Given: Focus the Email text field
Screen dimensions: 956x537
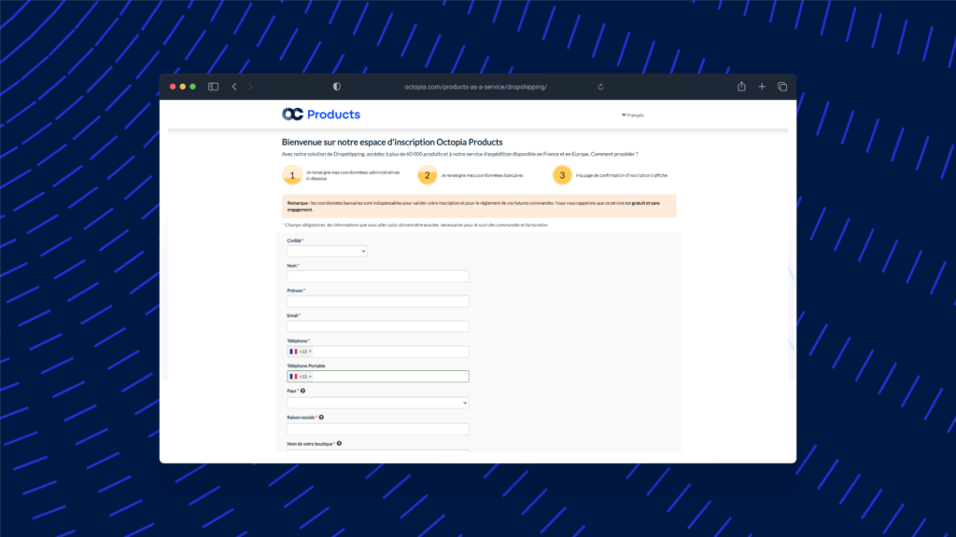Looking at the screenshot, I should [377, 326].
